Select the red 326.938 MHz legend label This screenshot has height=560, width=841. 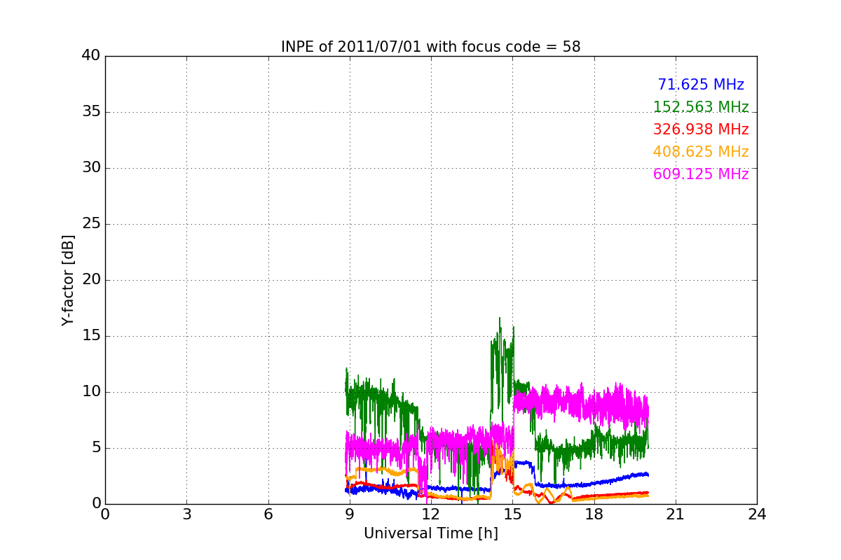point(701,129)
